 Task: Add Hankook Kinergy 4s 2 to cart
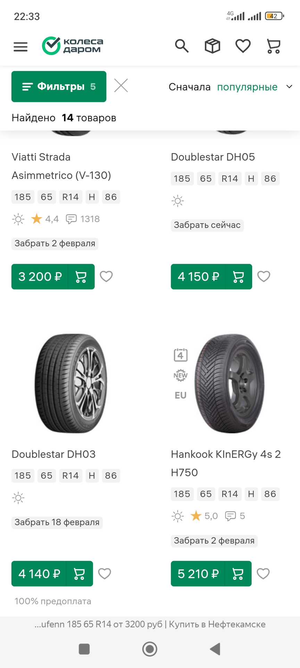click(x=237, y=574)
